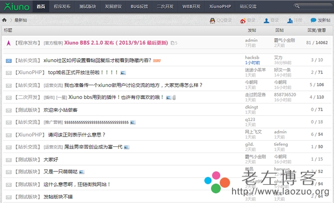Click the envelope icon for 发帖版块不错 thread
Image resolution: width=334 pixels, height=203 pixels.
(x=9, y=197)
